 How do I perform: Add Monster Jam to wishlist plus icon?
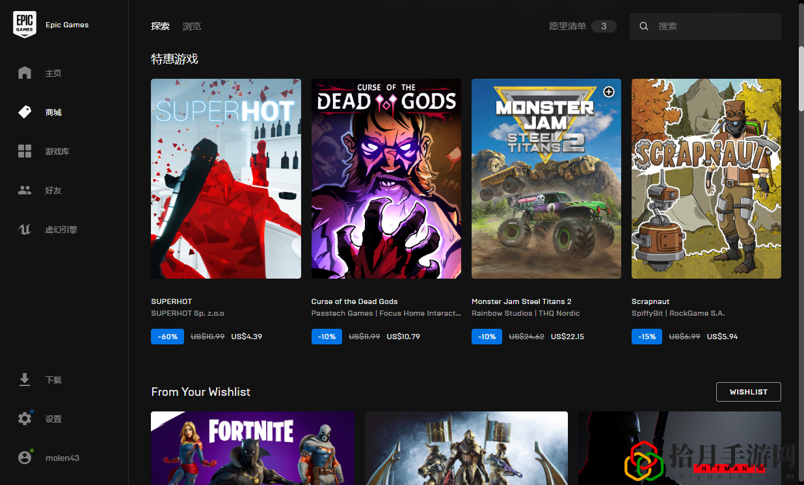609,92
